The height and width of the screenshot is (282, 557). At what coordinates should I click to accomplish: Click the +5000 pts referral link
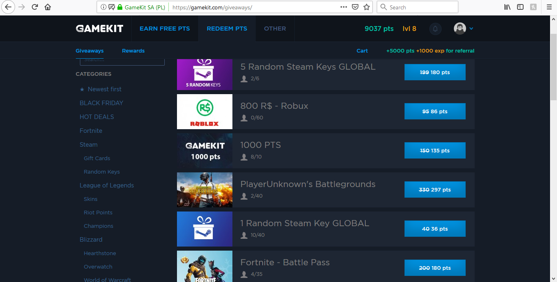click(430, 51)
